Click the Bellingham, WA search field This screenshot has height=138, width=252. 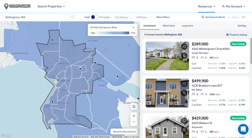36,17
